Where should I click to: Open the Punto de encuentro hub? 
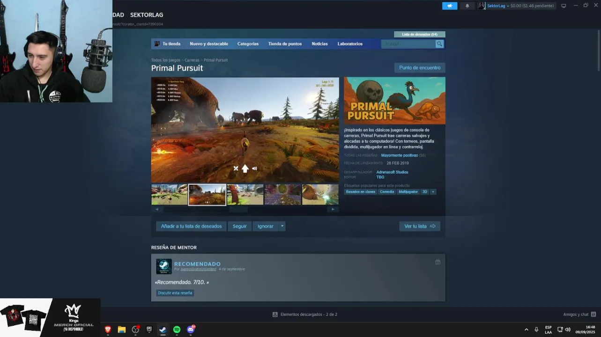click(420, 67)
